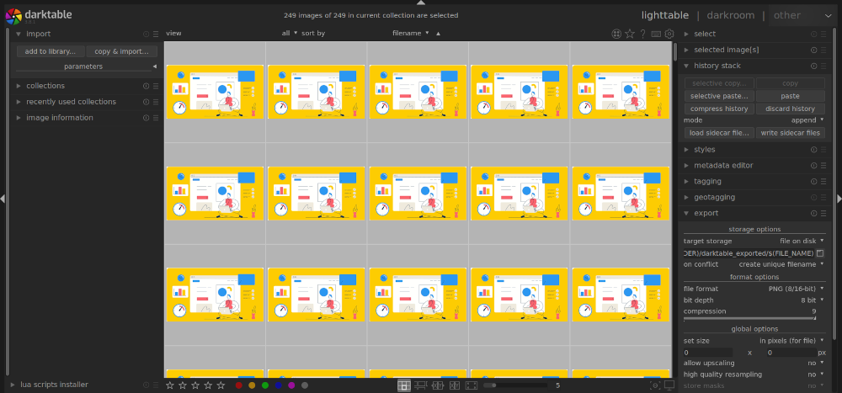Screen dimensions: 842x393
Task: Apply purple color label
Action: tap(291, 385)
